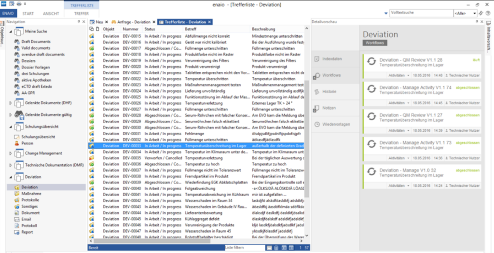Switch to the ANSICHT ribbon tab

coord(51,14)
